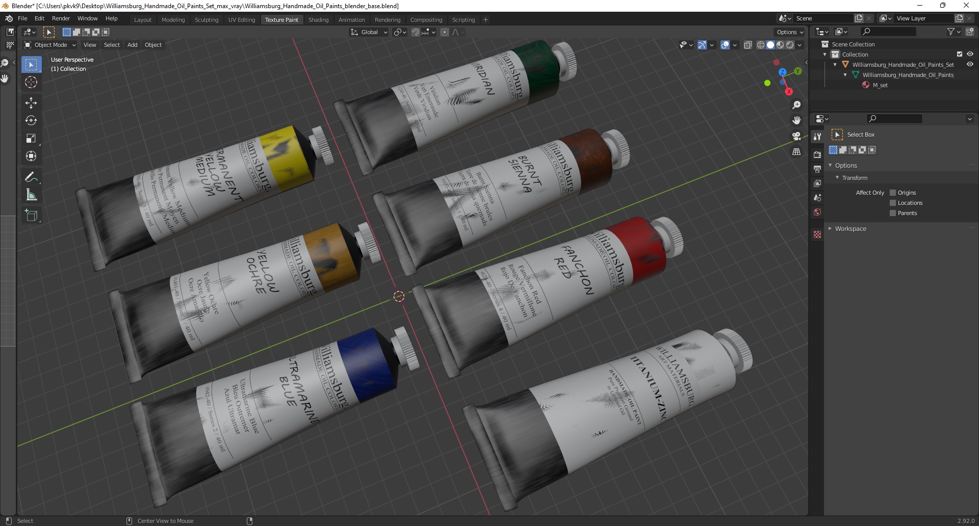Image resolution: width=979 pixels, height=526 pixels.
Task: Open the Texture properties tab (checker icon)
Action: click(817, 234)
